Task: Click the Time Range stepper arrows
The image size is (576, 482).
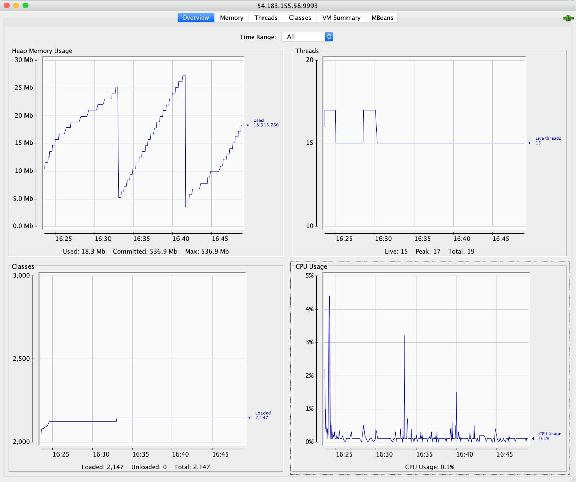Action: [328, 36]
